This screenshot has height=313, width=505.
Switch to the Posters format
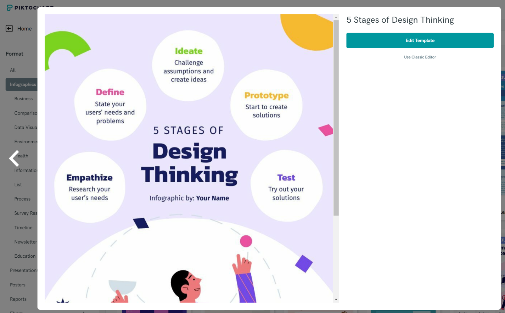[18, 285]
